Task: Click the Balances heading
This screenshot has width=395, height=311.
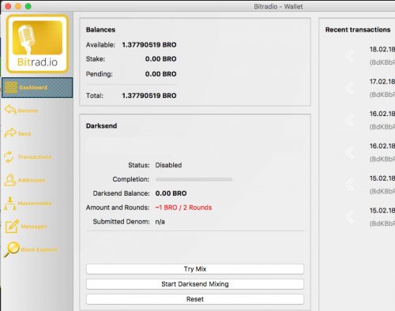Action: (x=100, y=30)
